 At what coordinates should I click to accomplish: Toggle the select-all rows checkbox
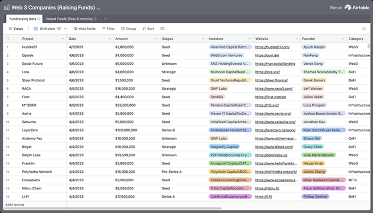click(x=7, y=39)
